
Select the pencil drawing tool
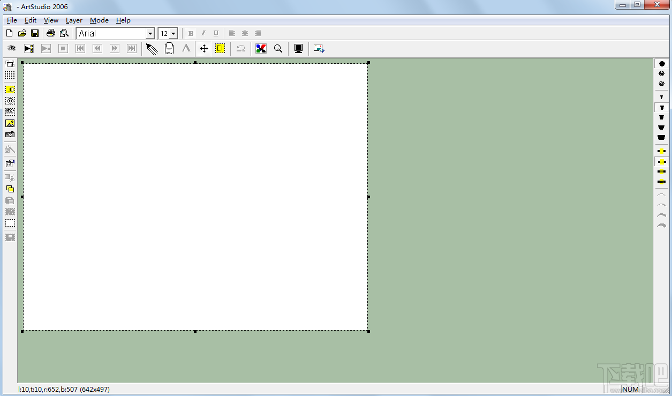tap(152, 49)
